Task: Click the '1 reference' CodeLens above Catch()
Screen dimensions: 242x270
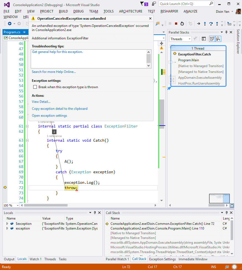Action: (x=54, y=136)
